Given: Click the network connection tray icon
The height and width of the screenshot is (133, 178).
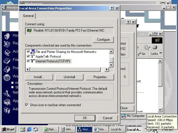Looking at the screenshot, I should pyautogui.click(x=154, y=130).
